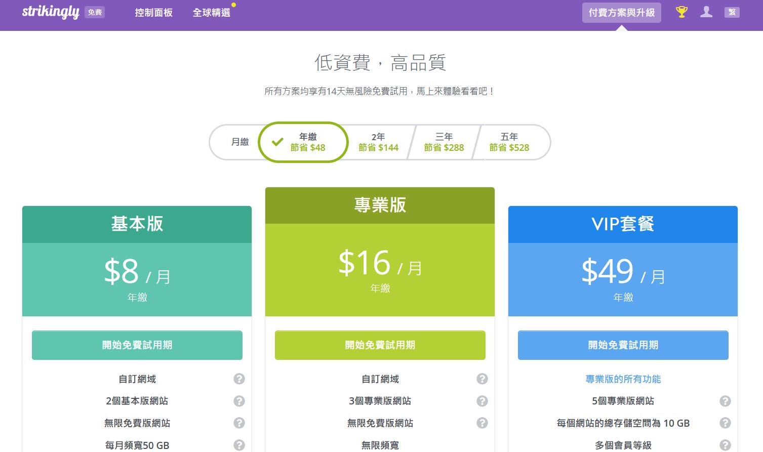Click help icon beside 5個專業版網站
This screenshot has width=763, height=452.
(x=725, y=401)
